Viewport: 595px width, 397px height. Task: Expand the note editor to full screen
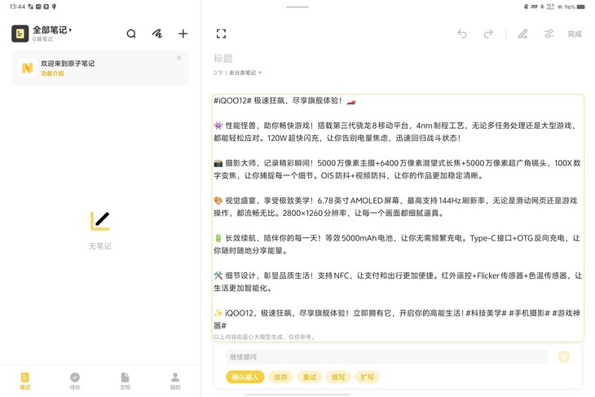(221, 33)
